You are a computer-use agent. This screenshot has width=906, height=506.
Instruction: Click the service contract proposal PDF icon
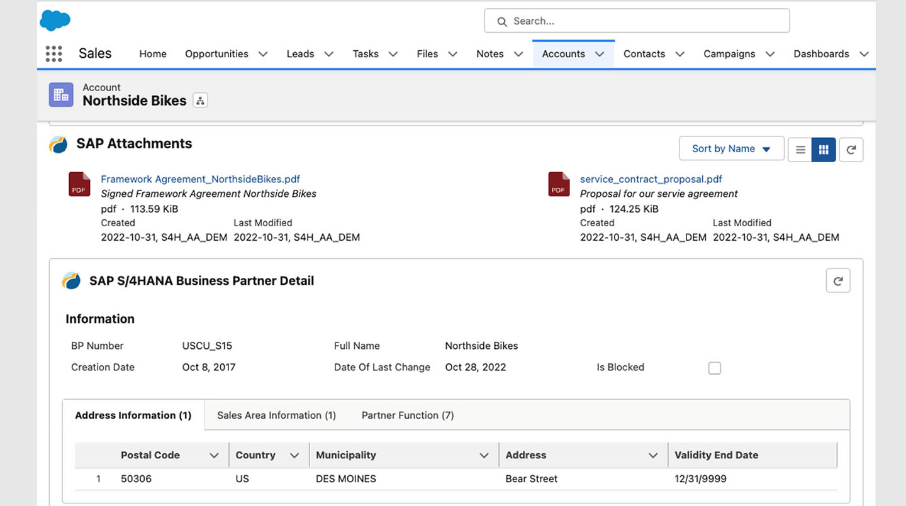[x=559, y=184]
